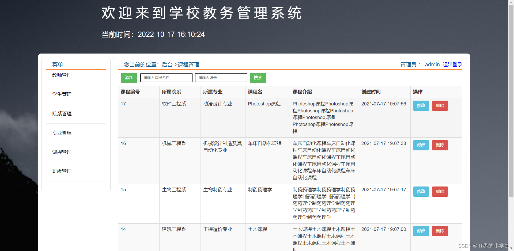514x251 pixels.
Task: Click the scrollbar down arrow
Action: pyautogui.click(x=511, y=249)
